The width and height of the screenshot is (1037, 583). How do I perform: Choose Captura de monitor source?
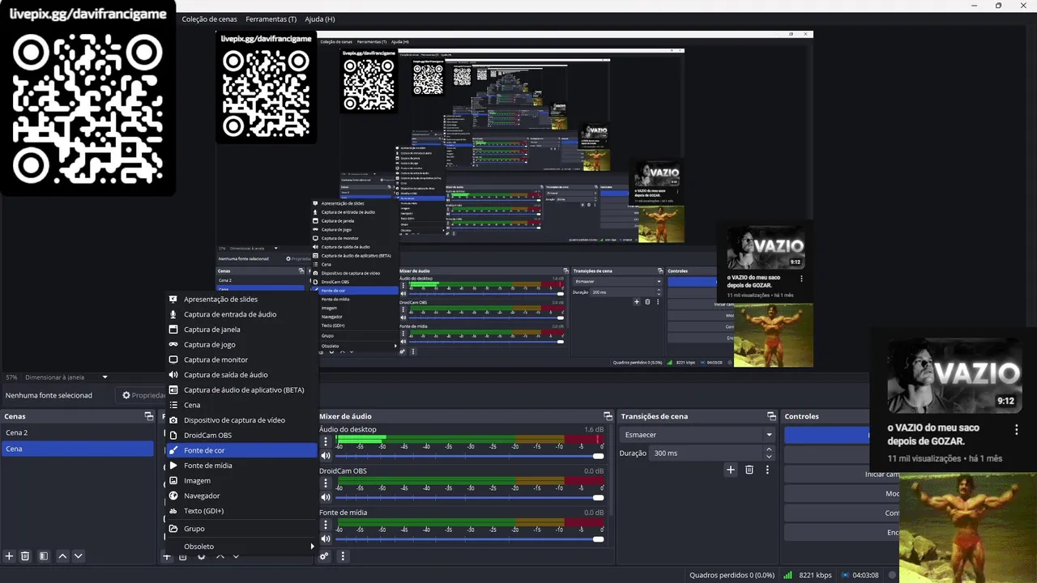pos(241,360)
